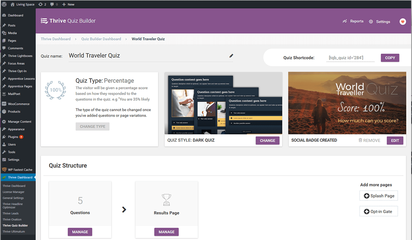Screen dimensions: 412x240
Task: Change the quiz style with CHANGE button
Action: pos(267,140)
